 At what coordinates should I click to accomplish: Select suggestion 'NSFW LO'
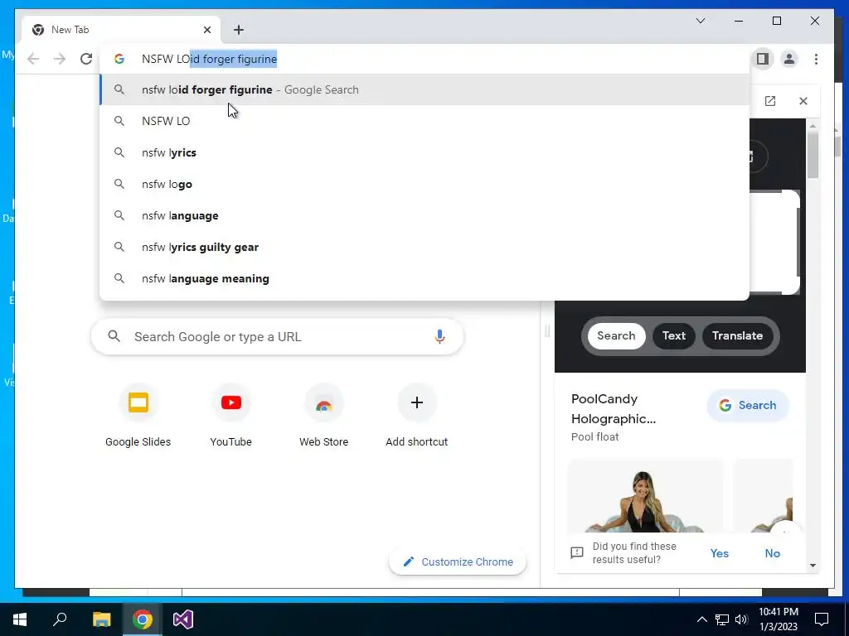point(425,121)
